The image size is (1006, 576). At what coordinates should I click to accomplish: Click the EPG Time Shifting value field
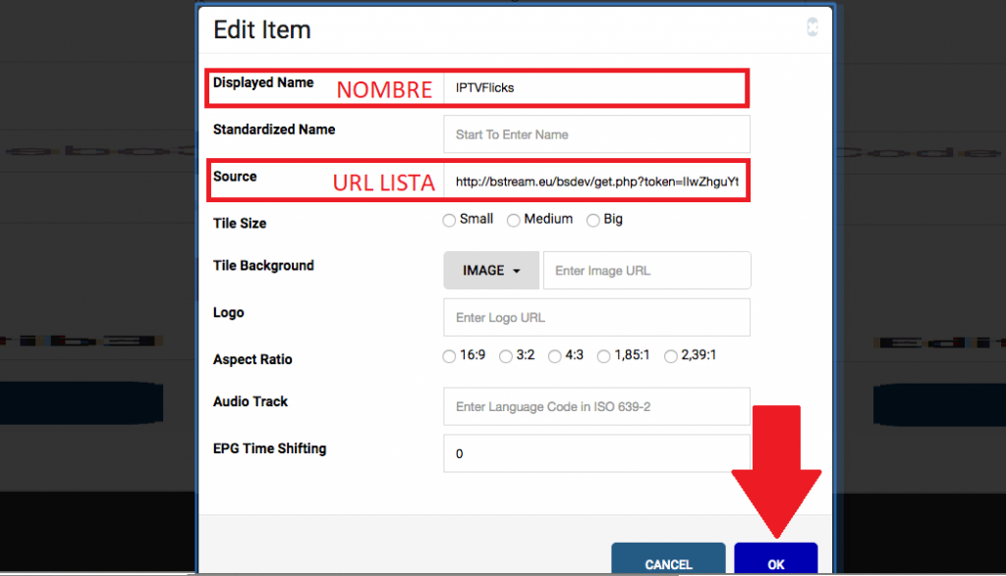tap(596, 453)
